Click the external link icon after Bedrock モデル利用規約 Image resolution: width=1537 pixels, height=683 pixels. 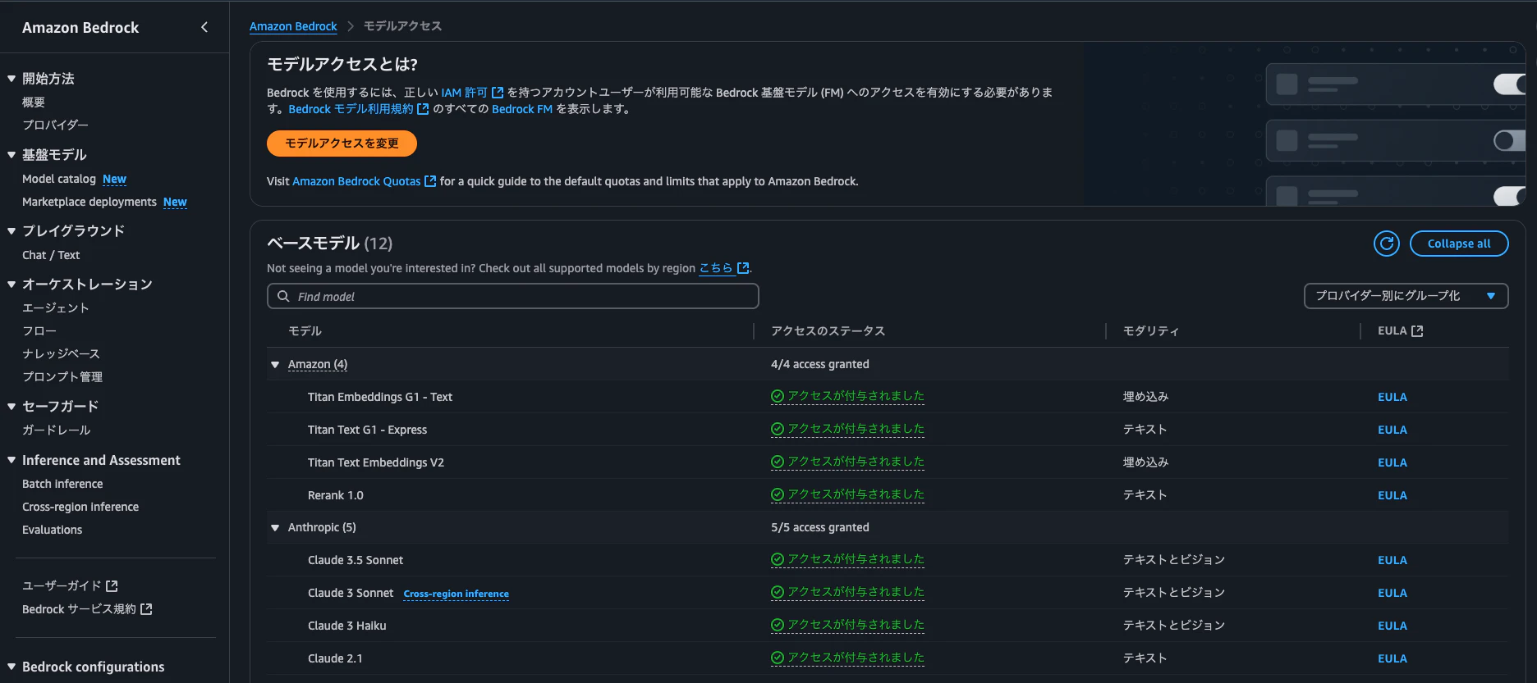[x=423, y=109]
